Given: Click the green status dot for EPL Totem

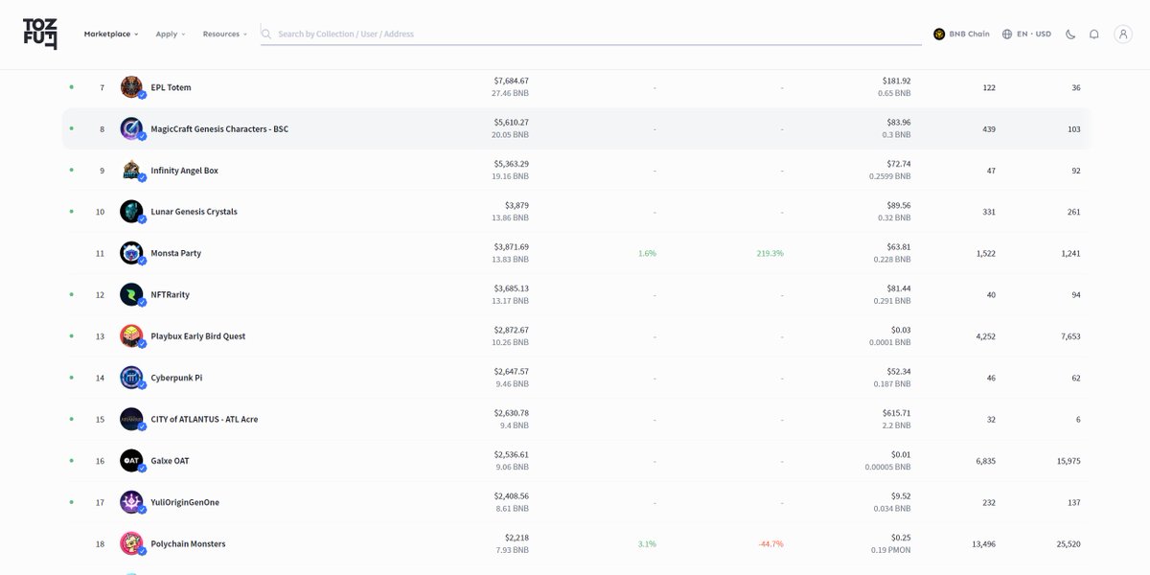Looking at the screenshot, I should click(x=71, y=87).
